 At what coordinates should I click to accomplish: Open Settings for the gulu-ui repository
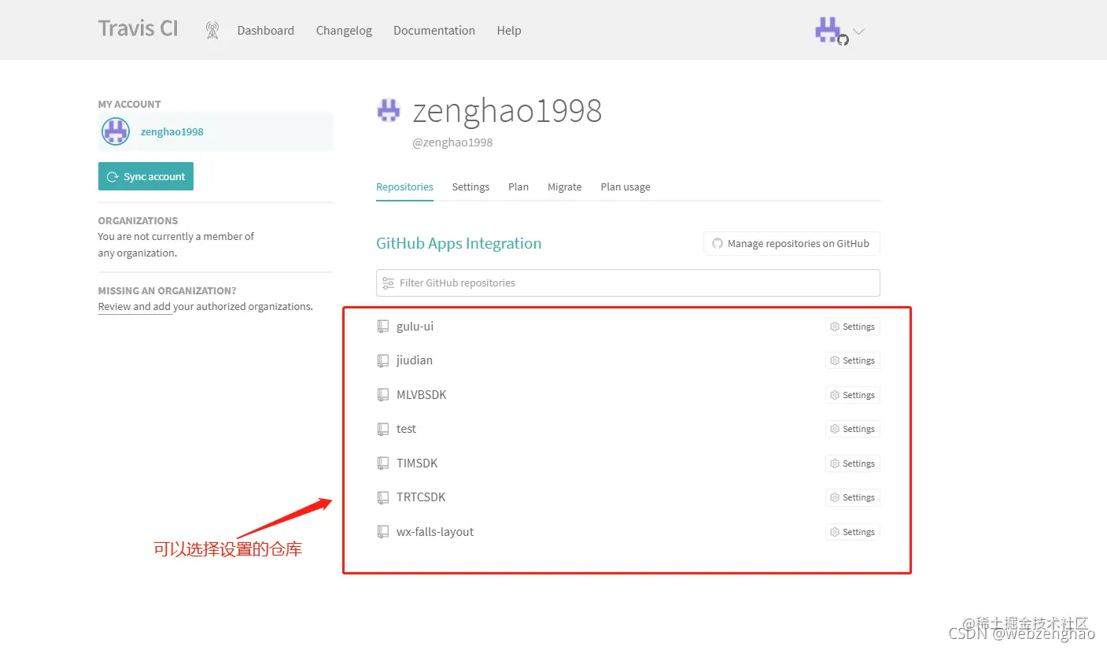(x=853, y=327)
